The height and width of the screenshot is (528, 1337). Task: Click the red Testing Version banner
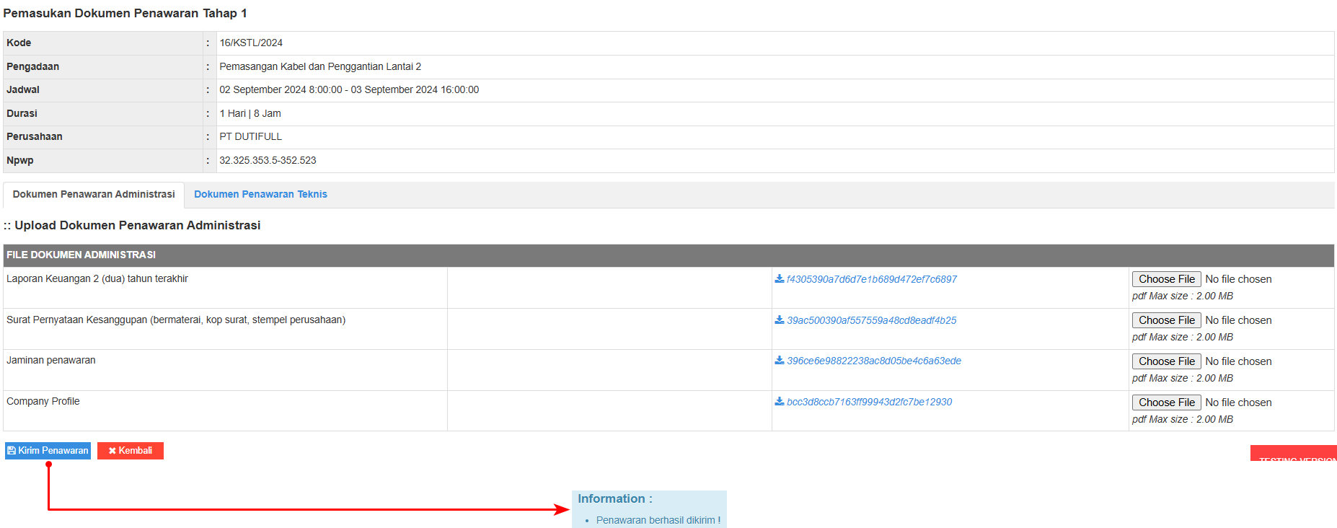click(1294, 454)
